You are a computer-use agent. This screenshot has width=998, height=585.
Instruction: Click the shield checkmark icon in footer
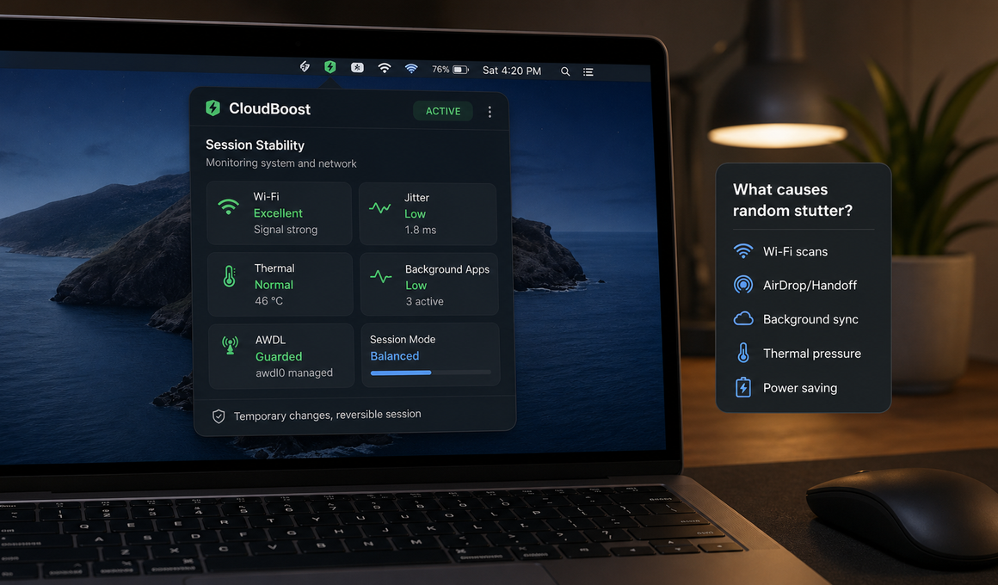[x=219, y=416]
